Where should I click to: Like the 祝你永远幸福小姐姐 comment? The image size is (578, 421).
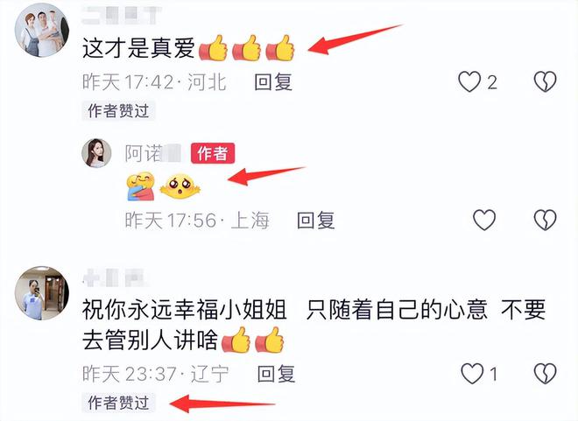tap(472, 374)
